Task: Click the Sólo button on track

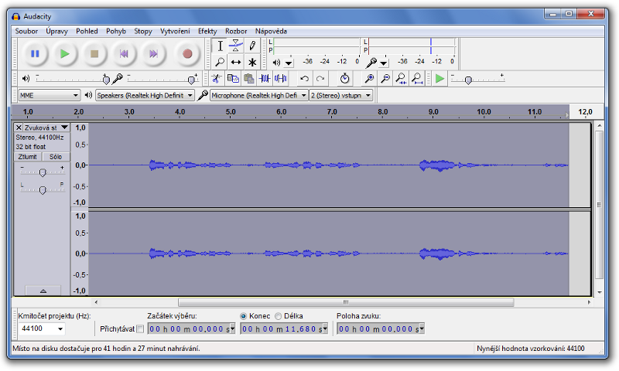Action: [x=56, y=156]
